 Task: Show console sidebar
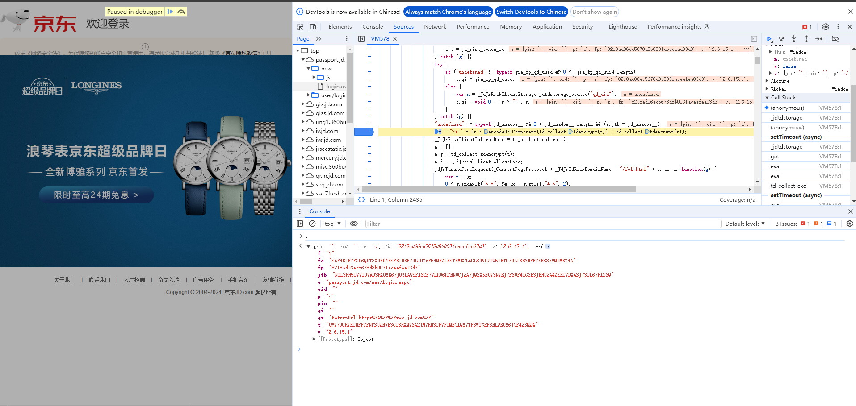pos(300,224)
